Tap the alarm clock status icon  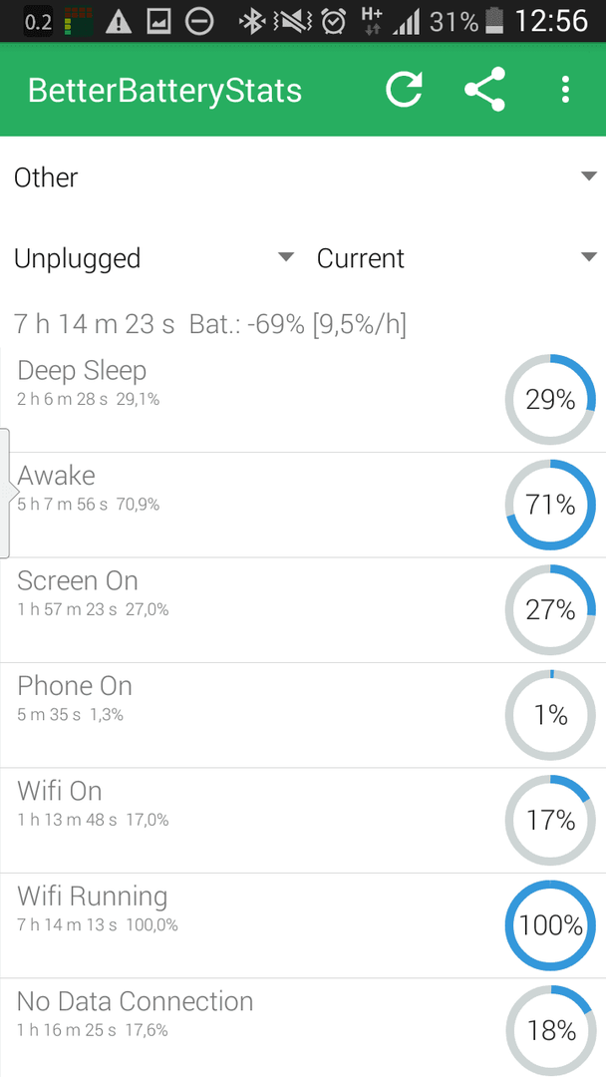[334, 22]
